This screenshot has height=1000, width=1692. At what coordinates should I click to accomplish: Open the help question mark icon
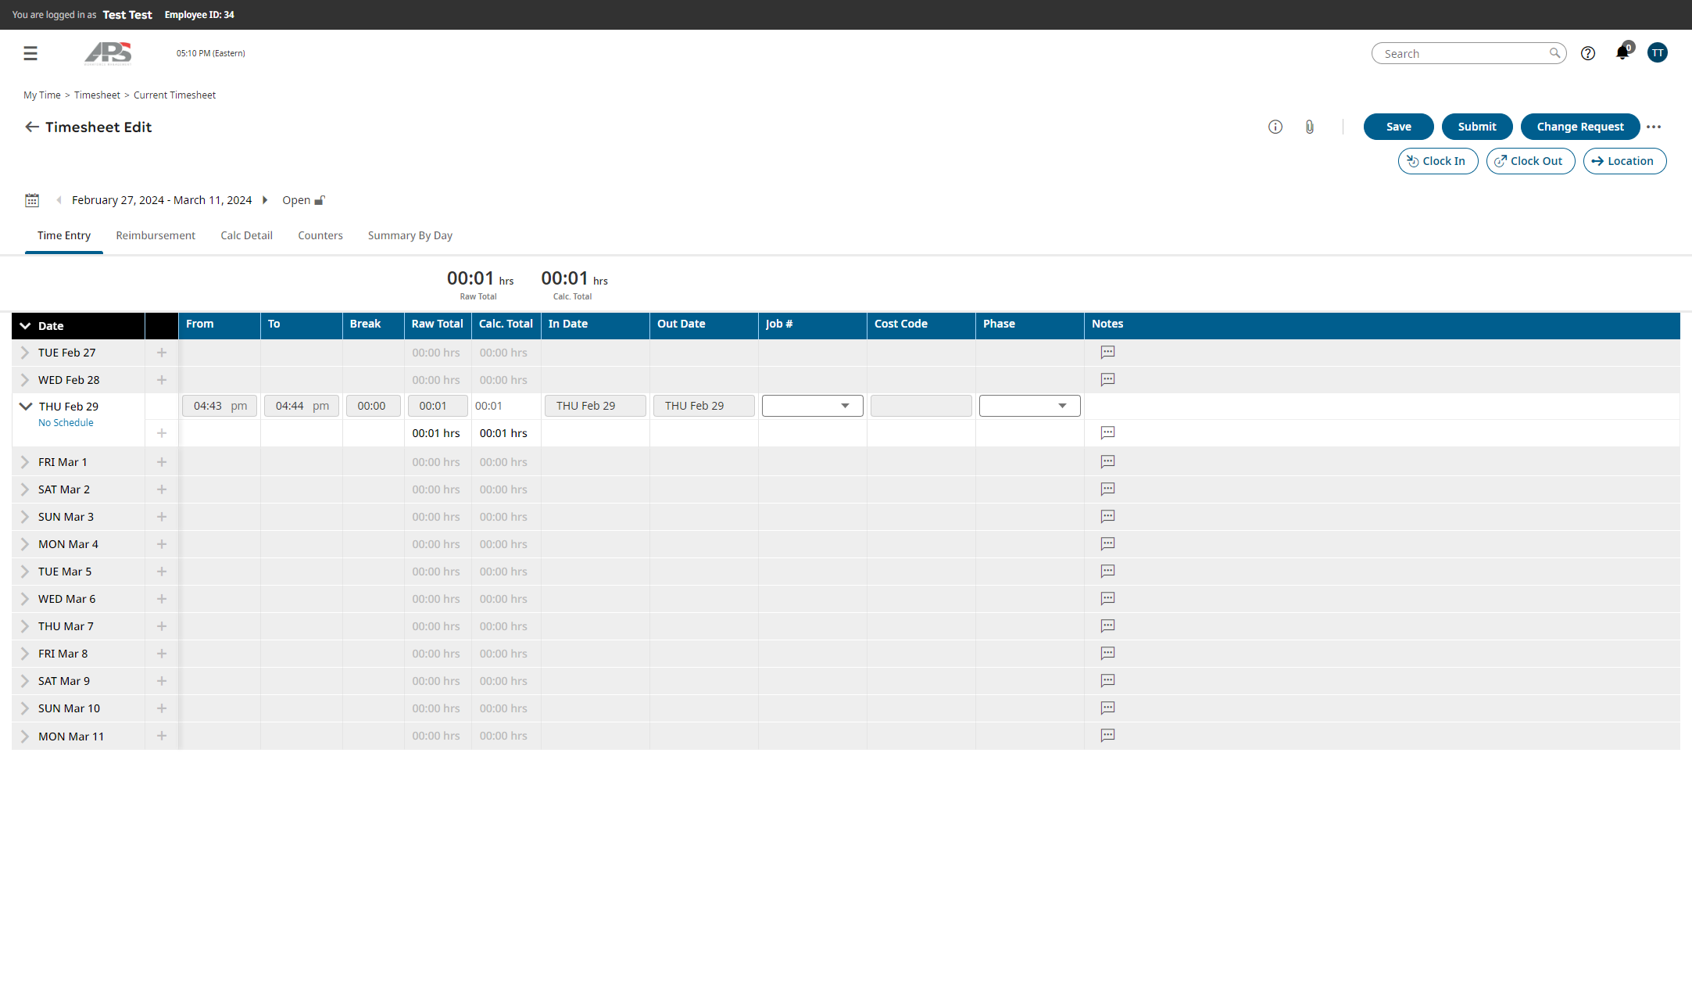coord(1587,53)
